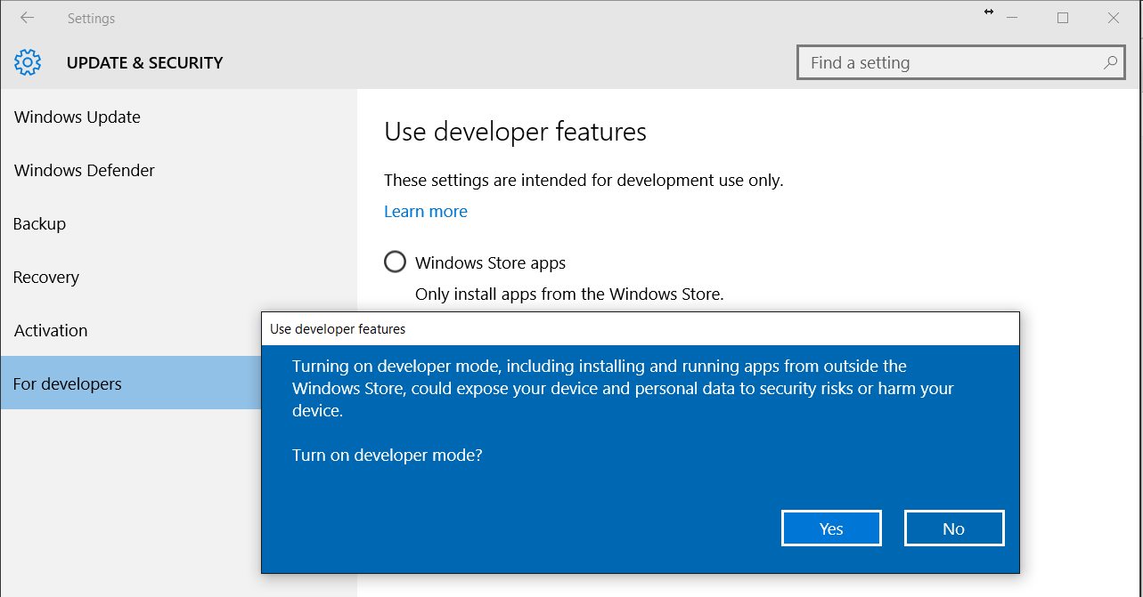Viewport: 1143px width, 597px height.
Task: Decline developer mode with No
Action: click(954, 528)
